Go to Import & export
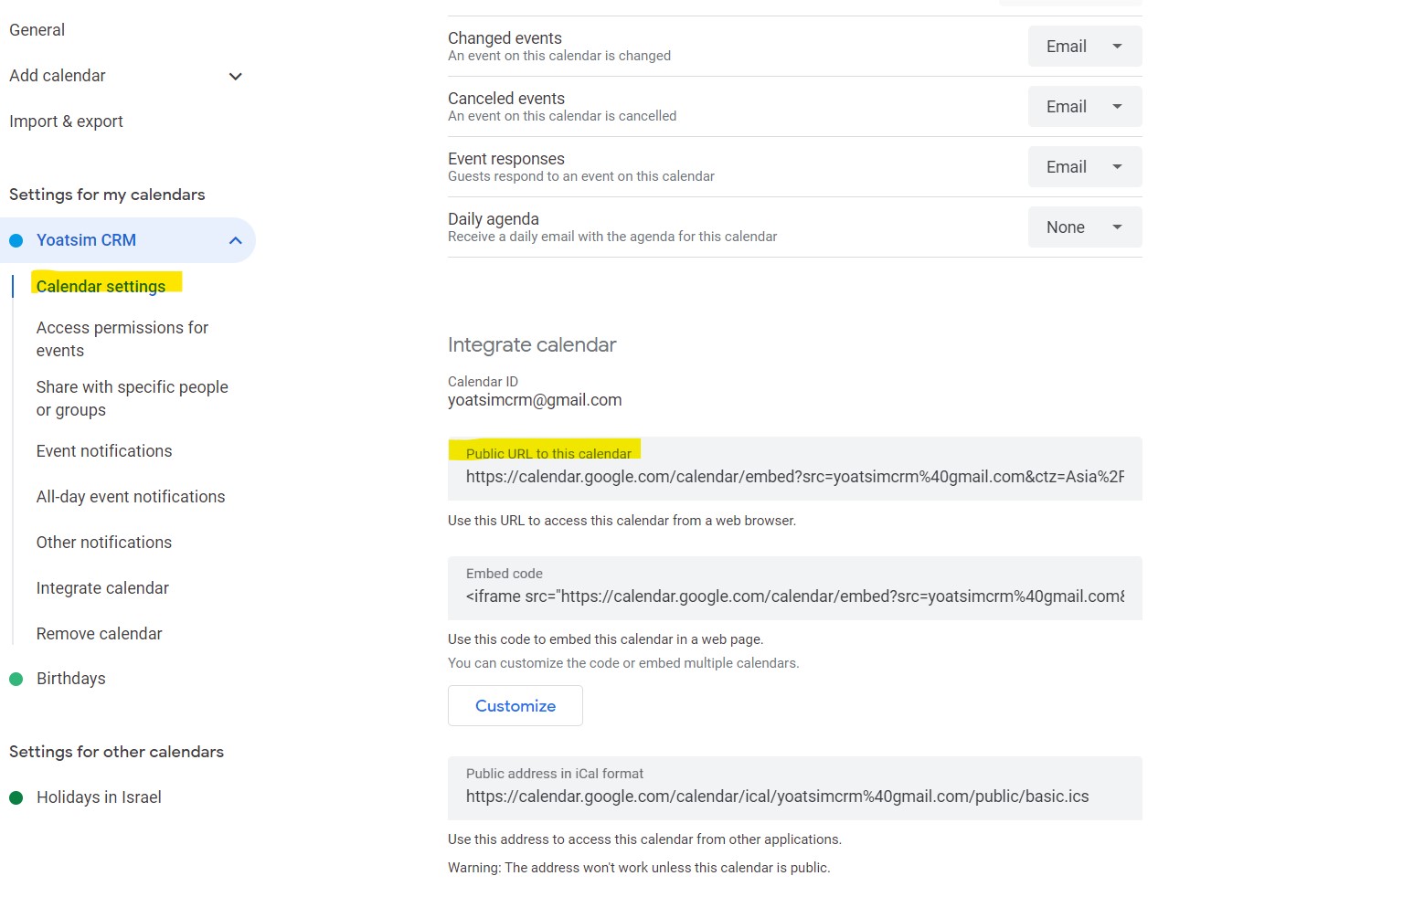 [66, 121]
